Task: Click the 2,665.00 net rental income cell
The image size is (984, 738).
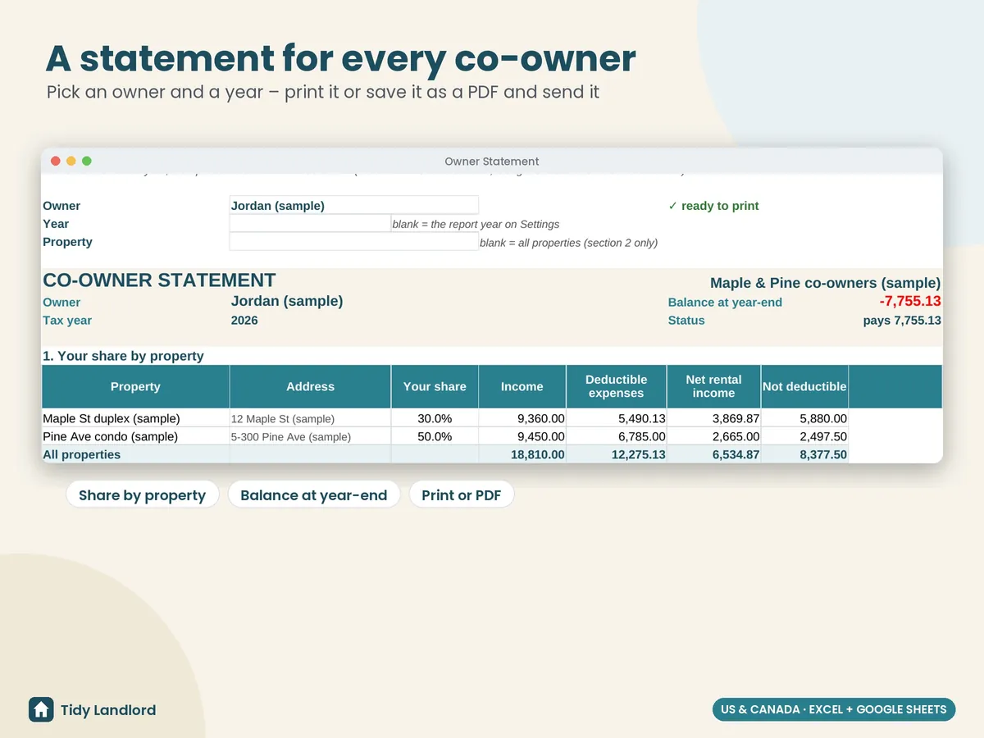Action: pyautogui.click(x=713, y=436)
